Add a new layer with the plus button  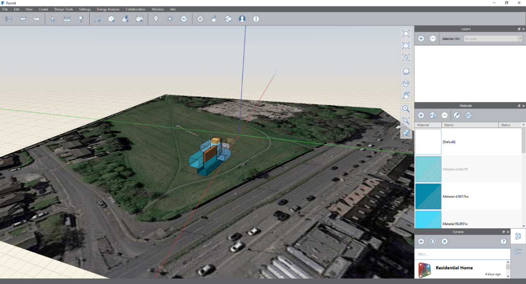tap(421, 38)
